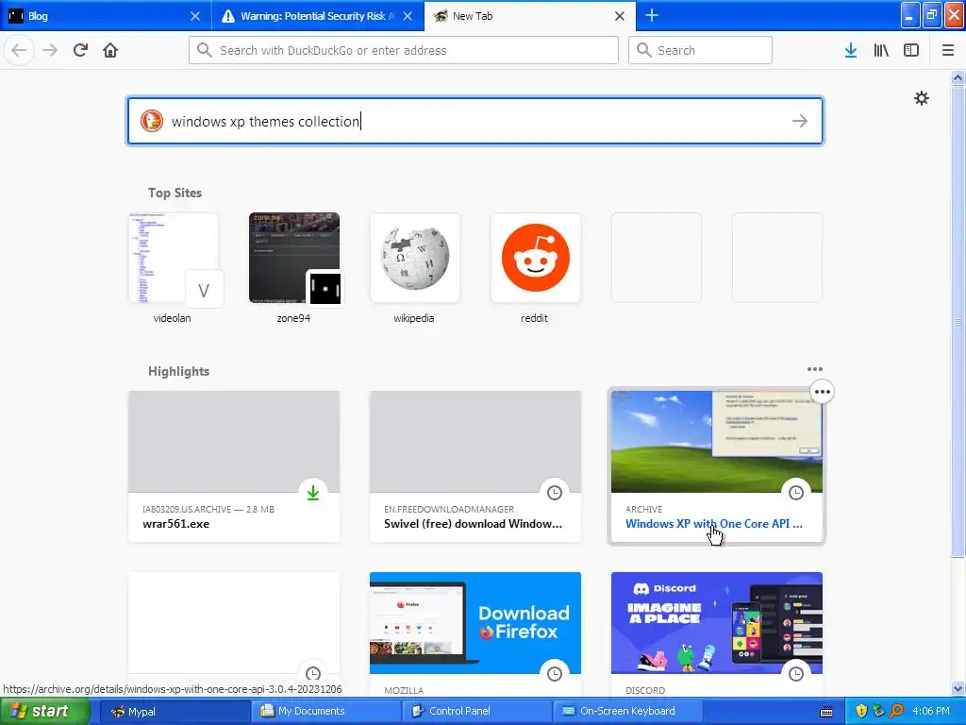Open the Download Firefox Mozilla card
Screen dimensions: 966x725
(475, 635)
